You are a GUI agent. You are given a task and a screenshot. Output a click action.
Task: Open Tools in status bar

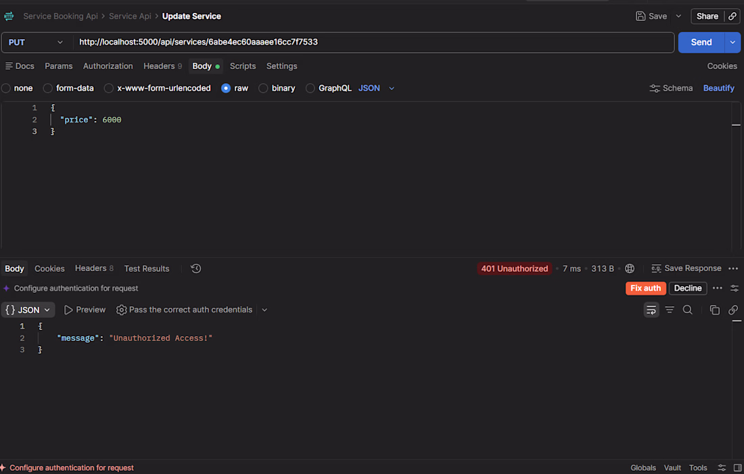pyautogui.click(x=698, y=468)
